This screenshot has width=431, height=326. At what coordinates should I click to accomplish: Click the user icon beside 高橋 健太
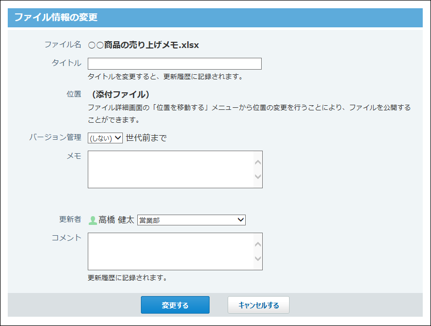[x=93, y=220]
